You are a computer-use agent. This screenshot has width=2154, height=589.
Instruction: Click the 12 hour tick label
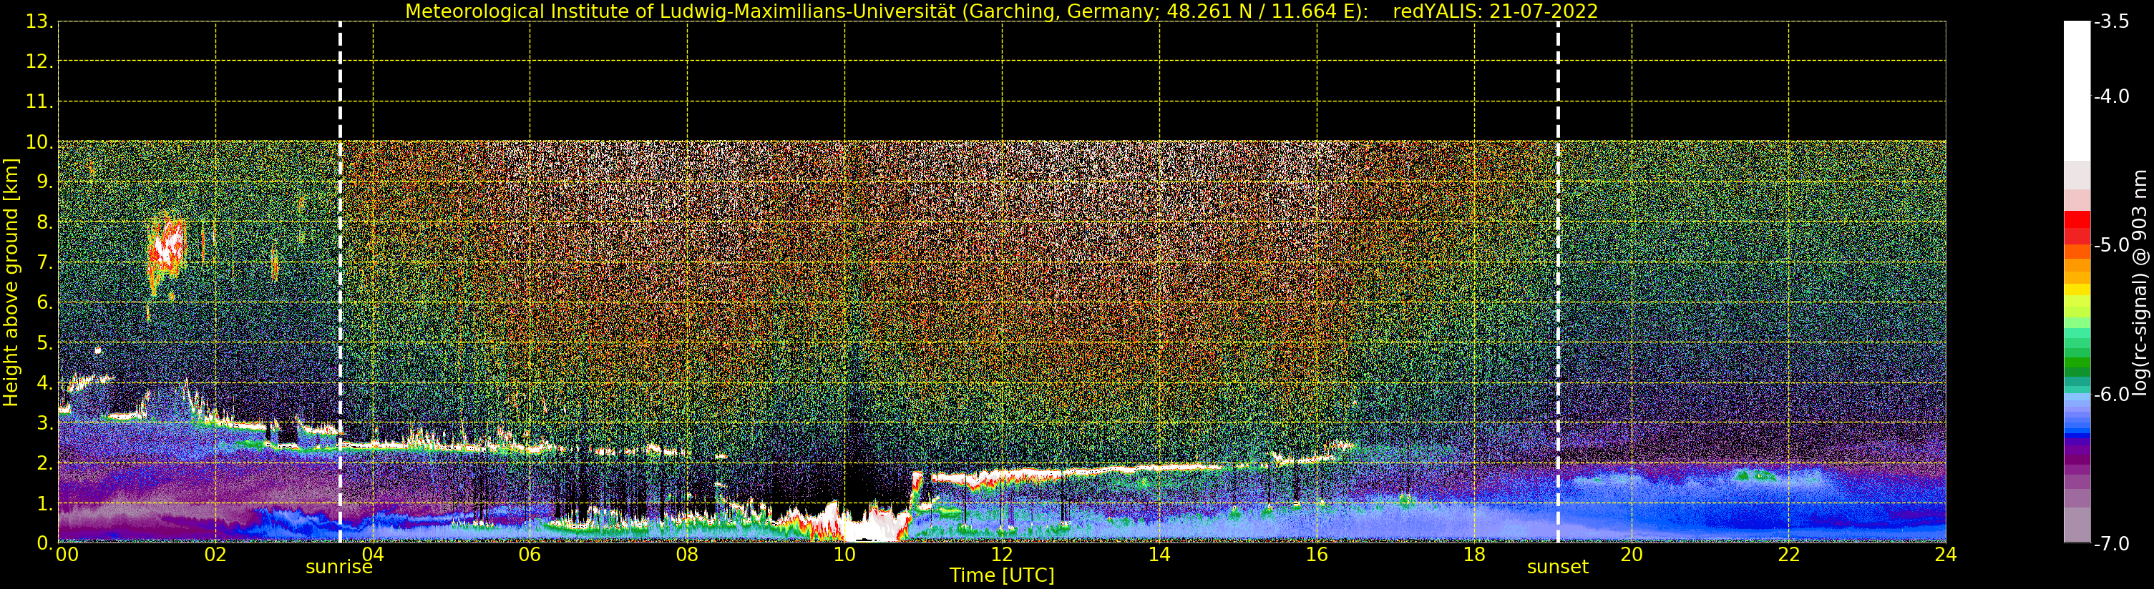[x=1002, y=555]
